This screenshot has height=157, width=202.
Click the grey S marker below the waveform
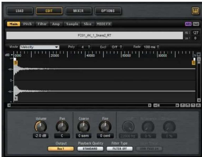tap(16, 98)
